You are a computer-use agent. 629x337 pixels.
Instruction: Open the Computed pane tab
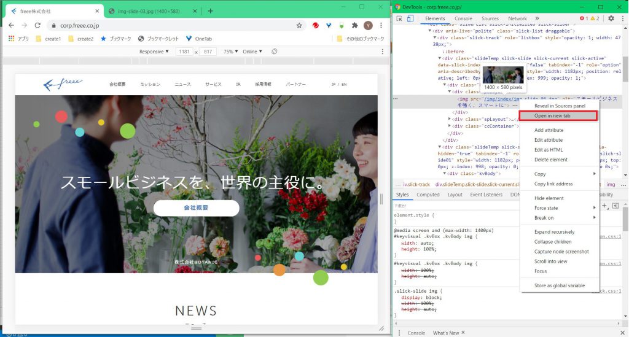click(428, 195)
